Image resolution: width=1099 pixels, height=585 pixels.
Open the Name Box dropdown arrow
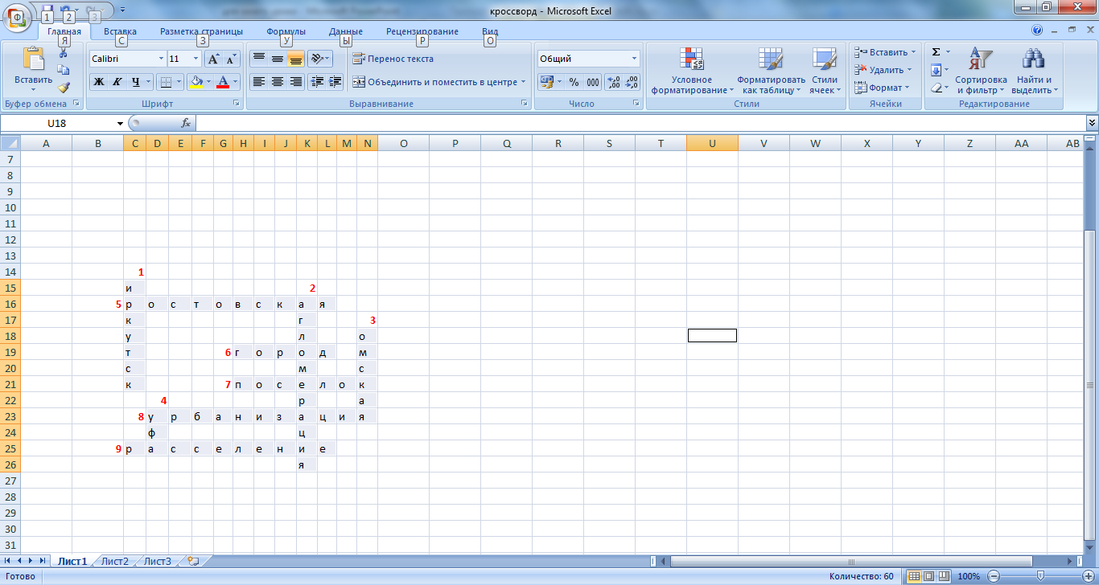pyautogui.click(x=121, y=123)
